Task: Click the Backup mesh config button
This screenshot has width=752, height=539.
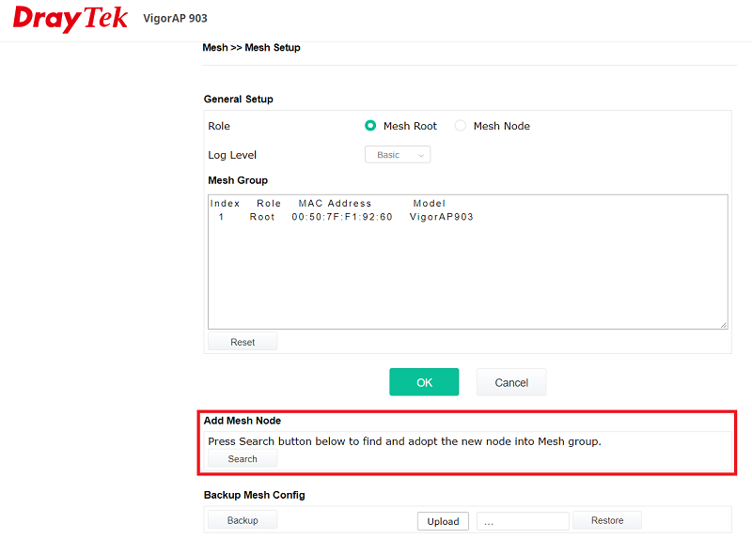Action: point(243,520)
